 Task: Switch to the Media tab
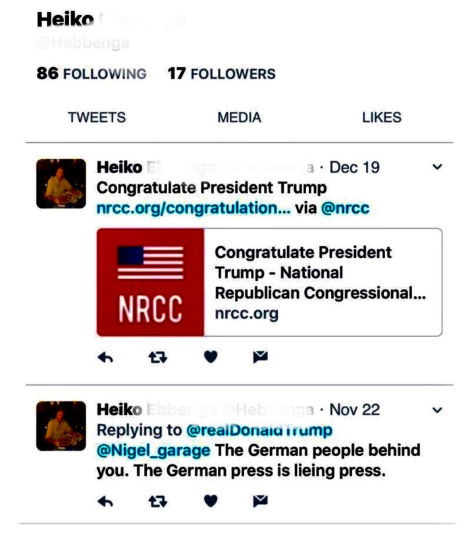click(x=239, y=118)
